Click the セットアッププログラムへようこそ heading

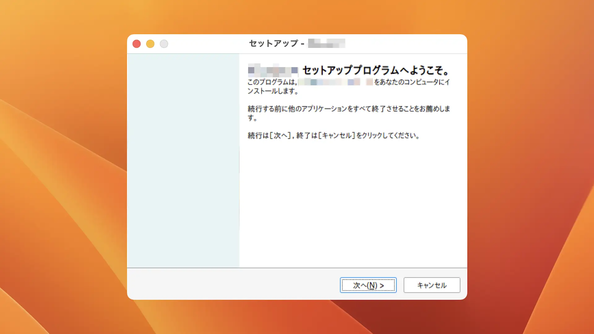[376, 71]
